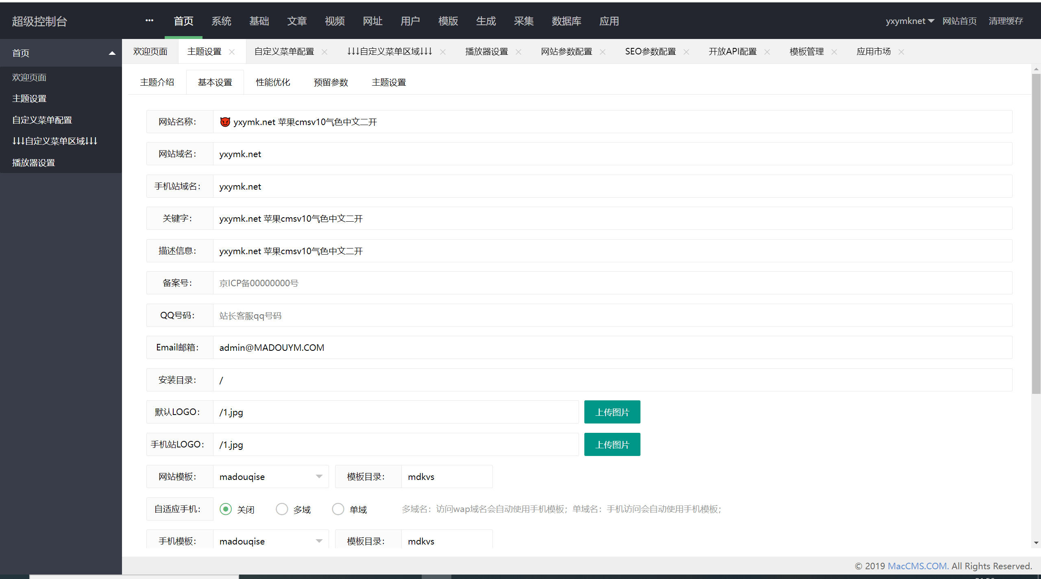Click the 网站首页 link
This screenshot has height=579, width=1041.
pyautogui.click(x=960, y=21)
